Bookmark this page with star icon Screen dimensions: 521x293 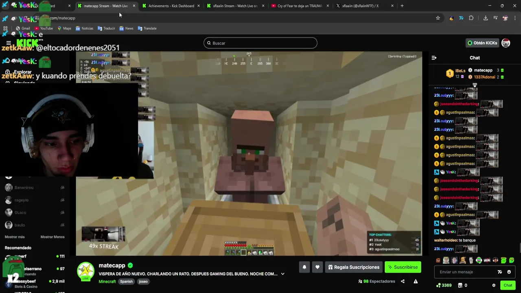(438, 18)
